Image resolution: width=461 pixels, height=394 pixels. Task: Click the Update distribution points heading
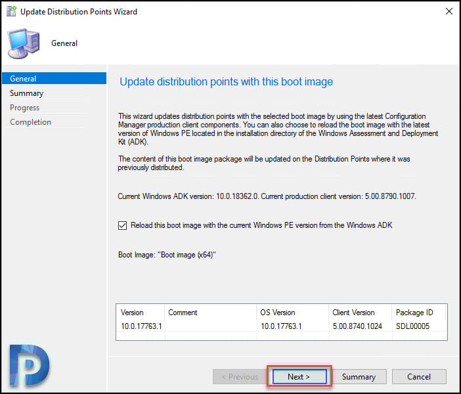(226, 81)
